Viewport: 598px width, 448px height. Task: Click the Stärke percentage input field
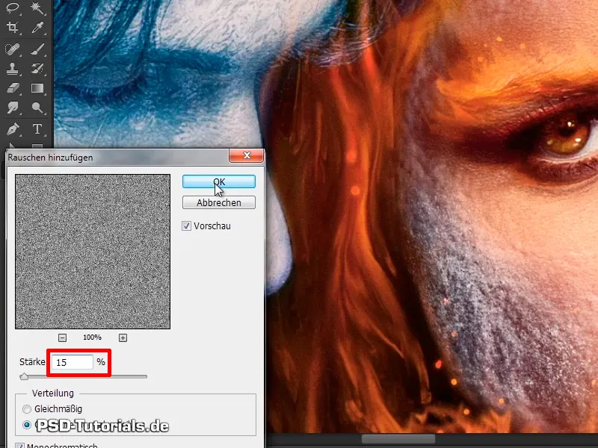[x=73, y=362]
